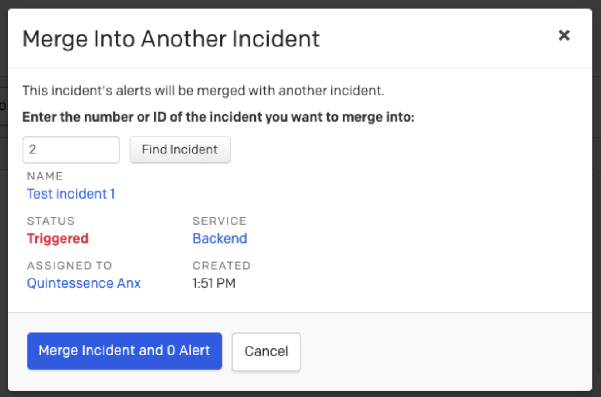Click the incident number input field

(71, 149)
